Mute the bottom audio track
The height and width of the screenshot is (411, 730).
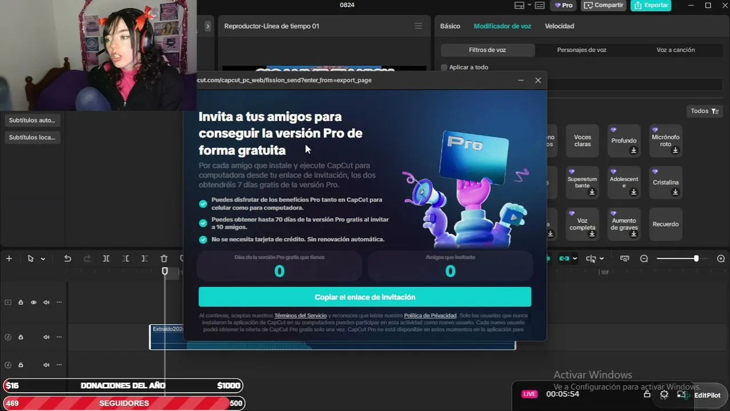(46, 365)
